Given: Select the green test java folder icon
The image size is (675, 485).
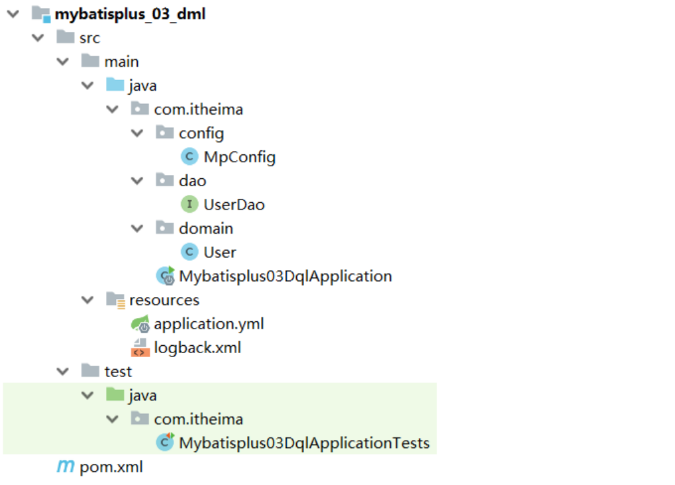Looking at the screenshot, I should (114, 395).
